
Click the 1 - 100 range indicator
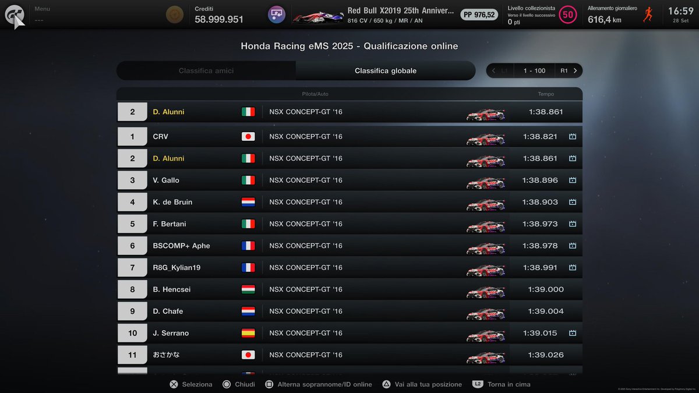click(534, 70)
